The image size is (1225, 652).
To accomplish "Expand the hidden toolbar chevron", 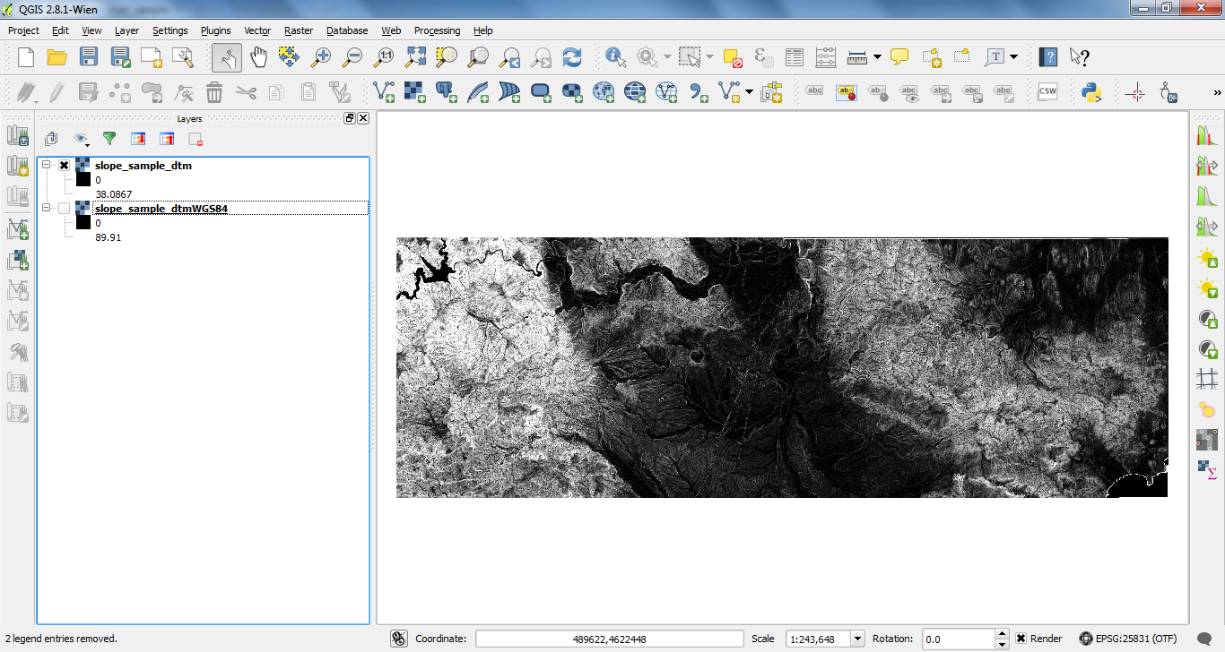I will click(1218, 92).
